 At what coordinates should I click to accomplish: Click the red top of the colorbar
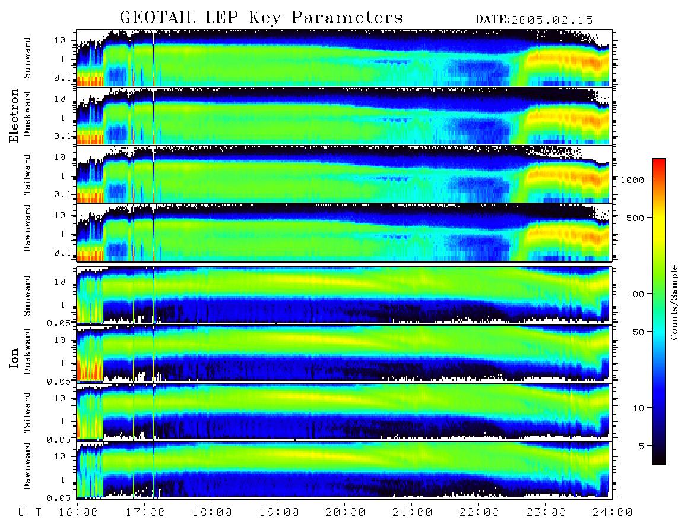click(x=658, y=163)
